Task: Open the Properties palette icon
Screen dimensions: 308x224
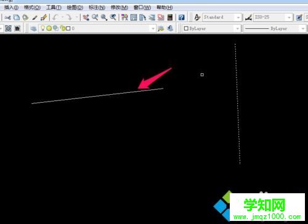Action: point(124,17)
